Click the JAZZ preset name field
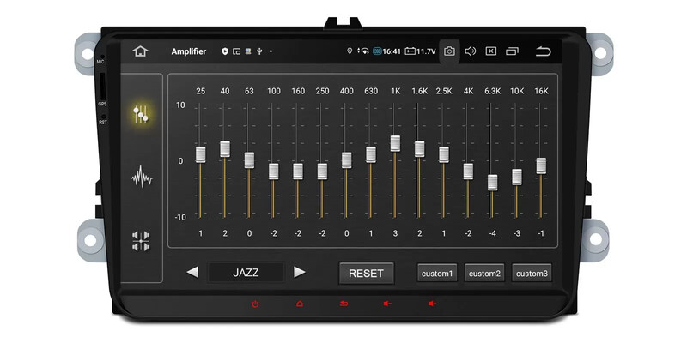Screen dimensions: 687x343 click(x=246, y=273)
